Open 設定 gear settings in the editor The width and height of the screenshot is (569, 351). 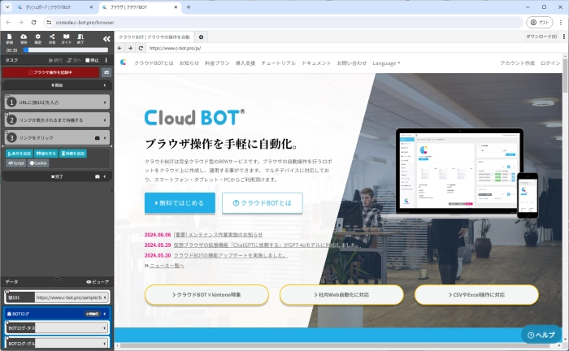click(x=37, y=39)
